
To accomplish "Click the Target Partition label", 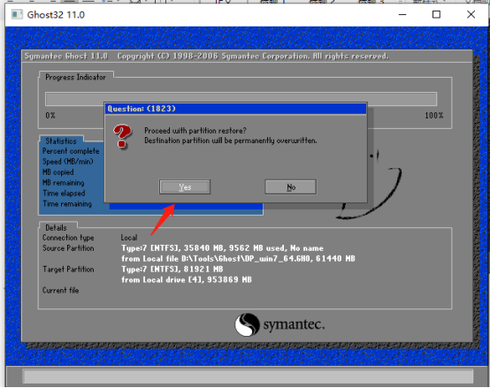I will pos(68,270).
